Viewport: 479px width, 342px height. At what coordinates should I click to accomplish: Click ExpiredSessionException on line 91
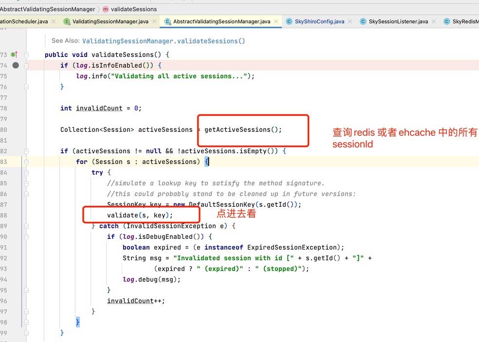pyautogui.click(x=292, y=247)
